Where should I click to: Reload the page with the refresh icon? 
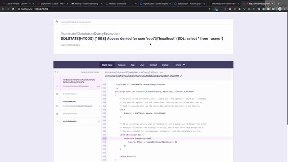point(13,9)
